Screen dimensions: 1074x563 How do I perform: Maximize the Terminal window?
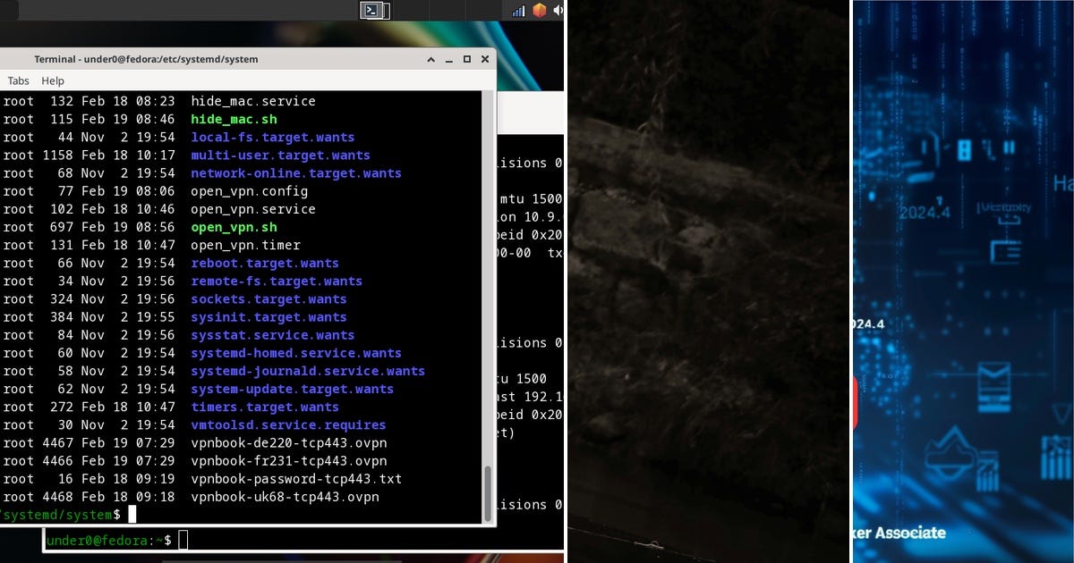pyautogui.click(x=466, y=59)
